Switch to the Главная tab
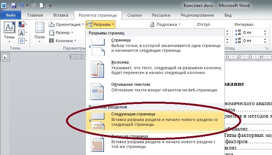The width and height of the screenshot is (272, 155). coord(35,15)
